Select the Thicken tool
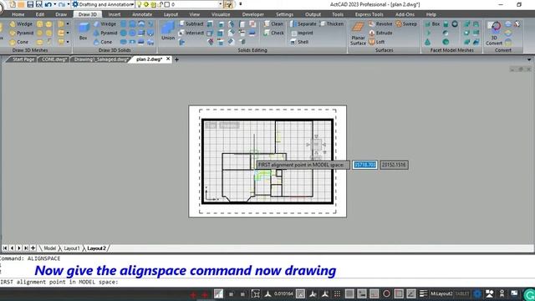Viewport: 535px width, 301px height. coord(332,24)
